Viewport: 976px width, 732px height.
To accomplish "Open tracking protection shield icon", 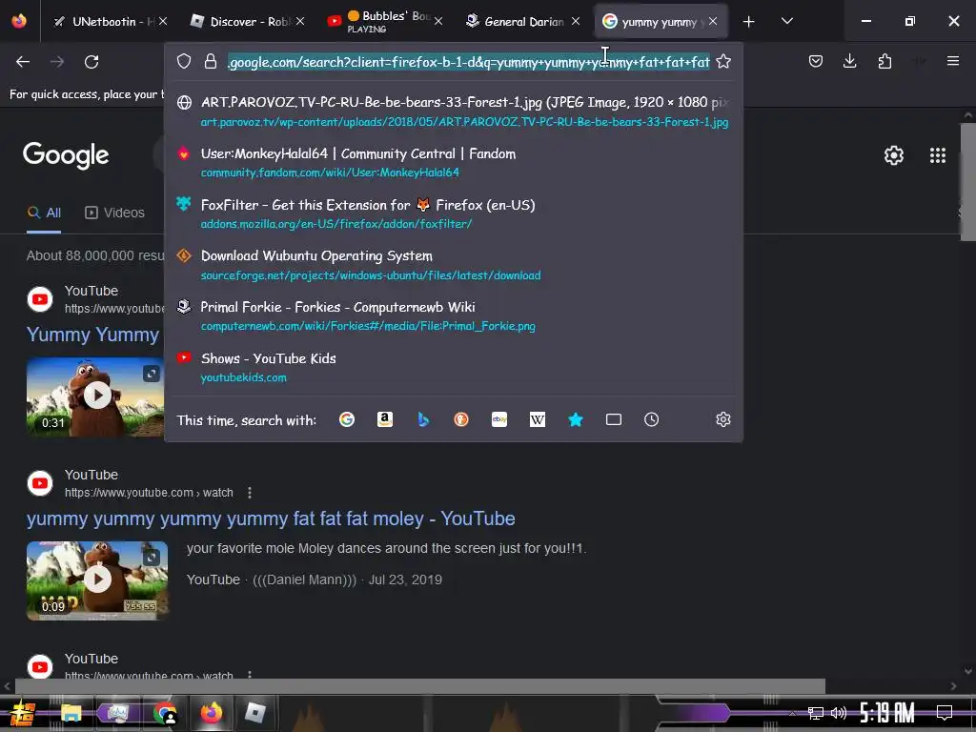I will 184,61.
